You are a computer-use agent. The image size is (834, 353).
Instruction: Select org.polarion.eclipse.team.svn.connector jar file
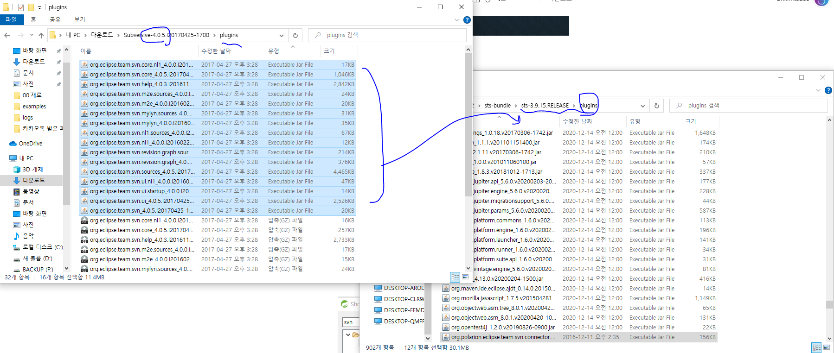coord(579,337)
